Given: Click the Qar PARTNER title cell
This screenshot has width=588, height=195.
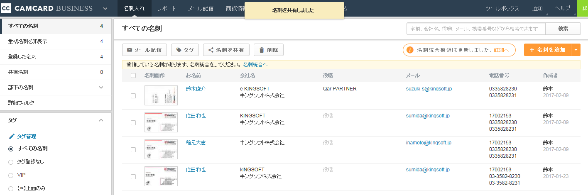Looking at the screenshot, I should coord(340,89).
